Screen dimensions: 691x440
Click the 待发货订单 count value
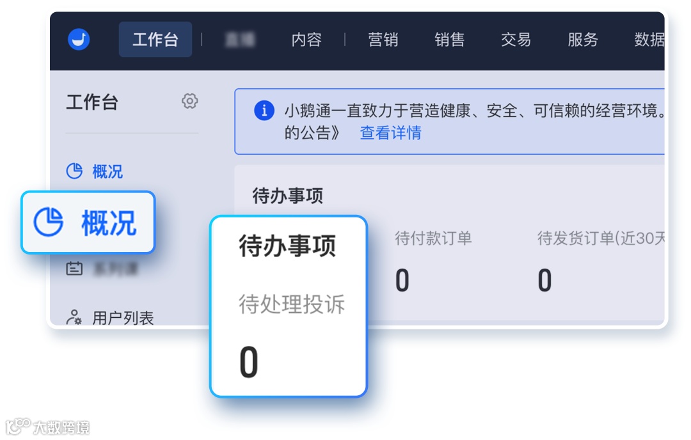point(544,280)
